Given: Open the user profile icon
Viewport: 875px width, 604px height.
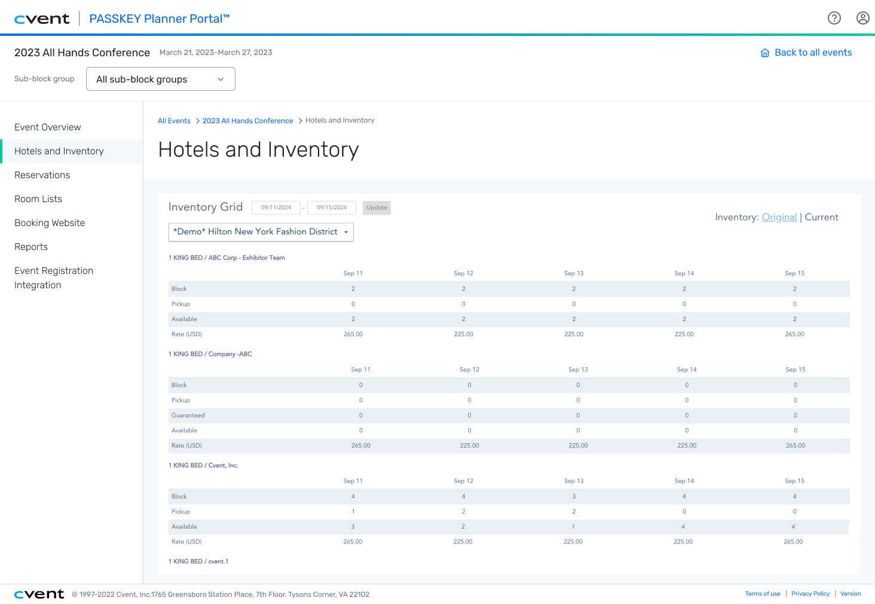Looking at the screenshot, I should click(x=862, y=18).
